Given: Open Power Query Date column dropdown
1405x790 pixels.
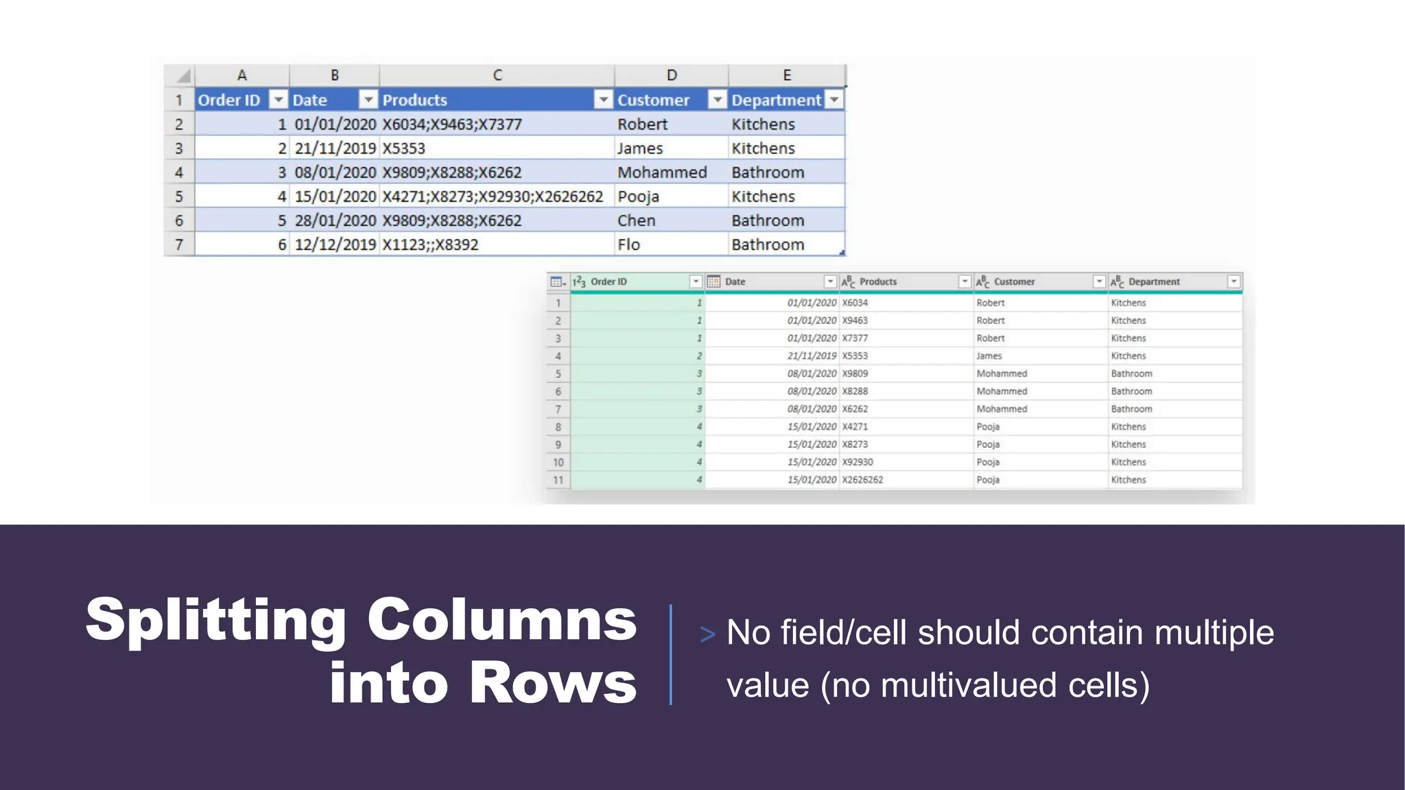Looking at the screenshot, I should [x=830, y=282].
